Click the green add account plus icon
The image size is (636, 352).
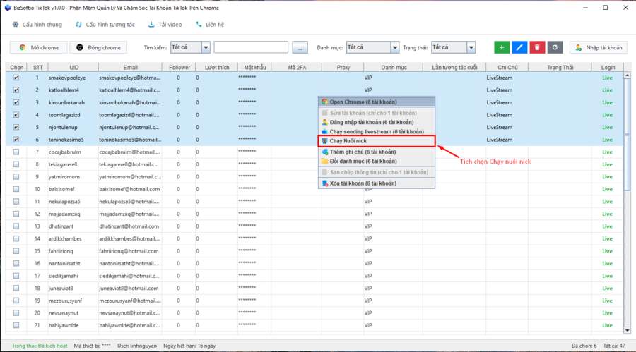[502, 47]
